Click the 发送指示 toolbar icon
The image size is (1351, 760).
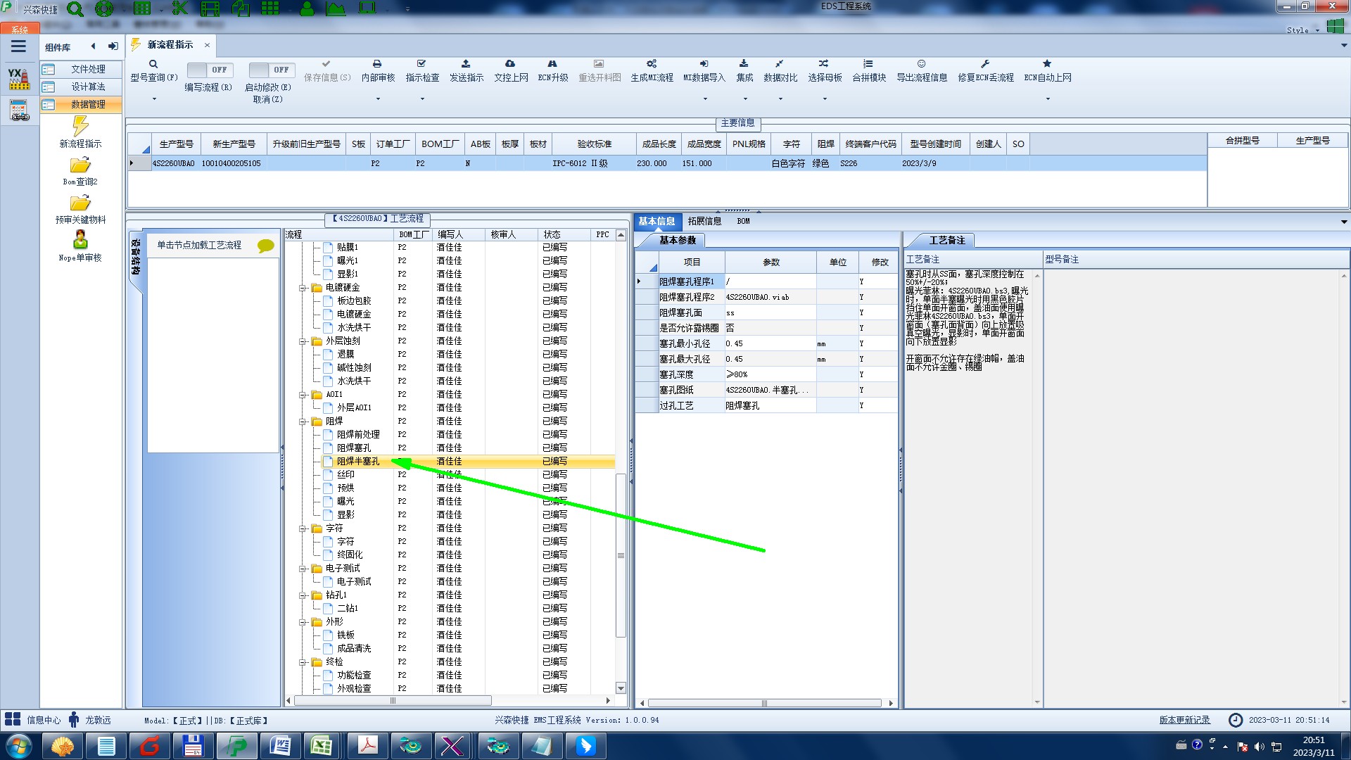466,64
